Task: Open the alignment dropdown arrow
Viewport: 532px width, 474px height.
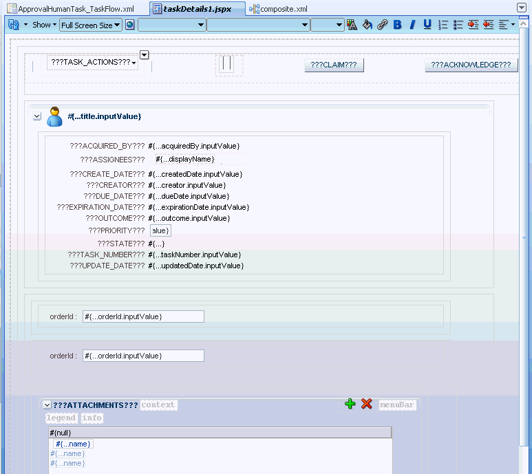Action: (513, 24)
